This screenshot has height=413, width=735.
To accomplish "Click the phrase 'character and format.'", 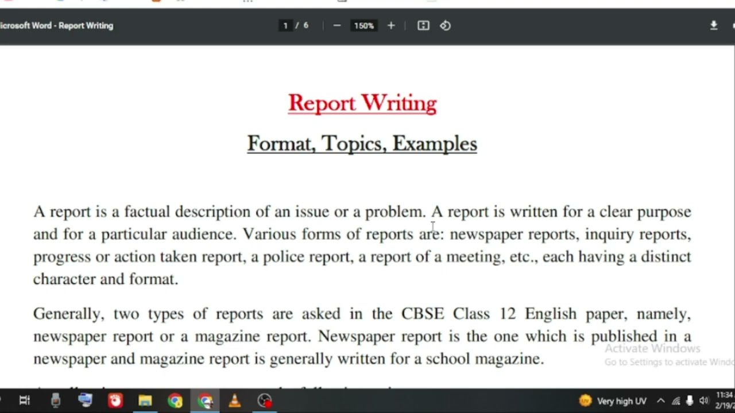I will pos(106,279).
